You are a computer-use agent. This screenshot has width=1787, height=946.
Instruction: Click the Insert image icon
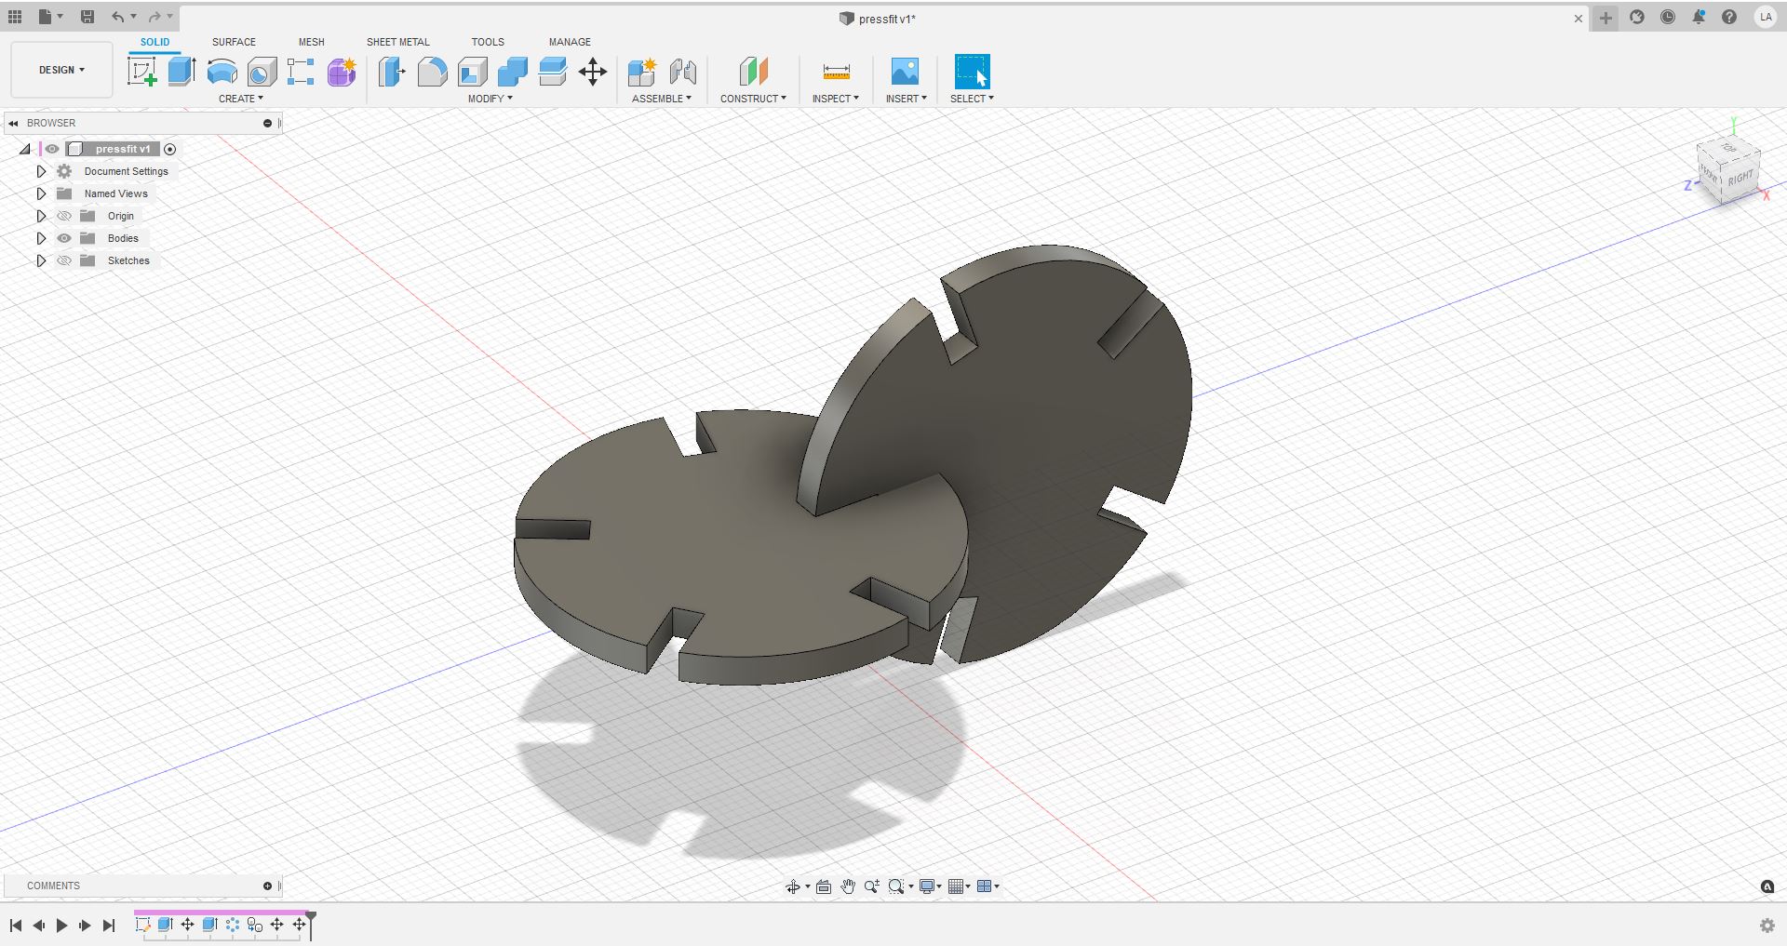click(905, 72)
